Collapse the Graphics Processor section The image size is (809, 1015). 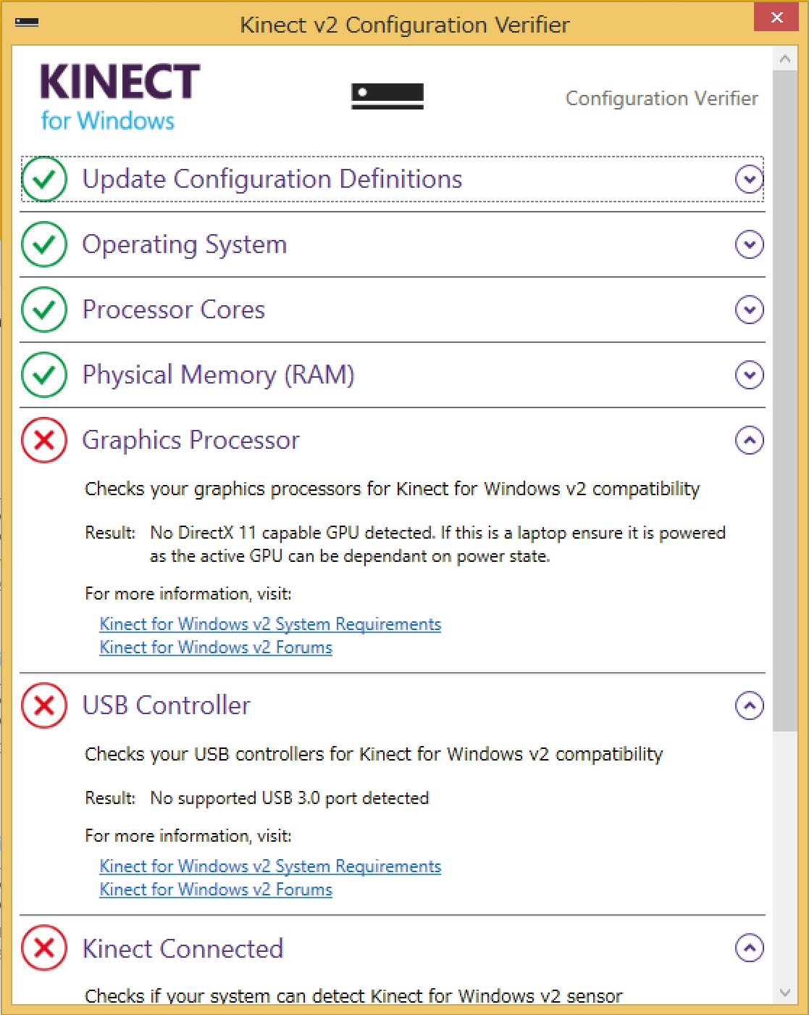point(749,440)
